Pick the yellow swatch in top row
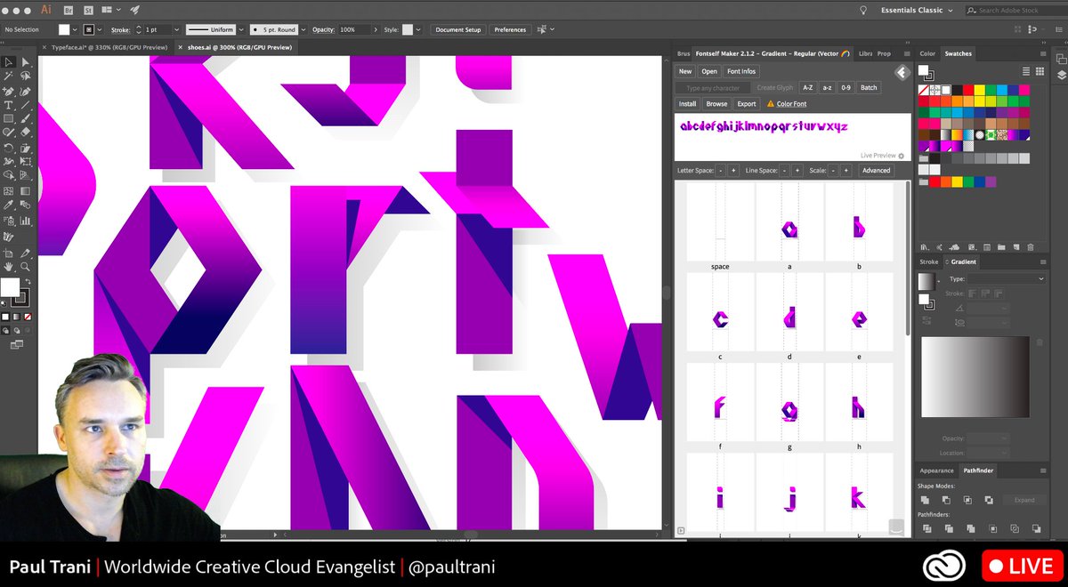 (x=978, y=90)
